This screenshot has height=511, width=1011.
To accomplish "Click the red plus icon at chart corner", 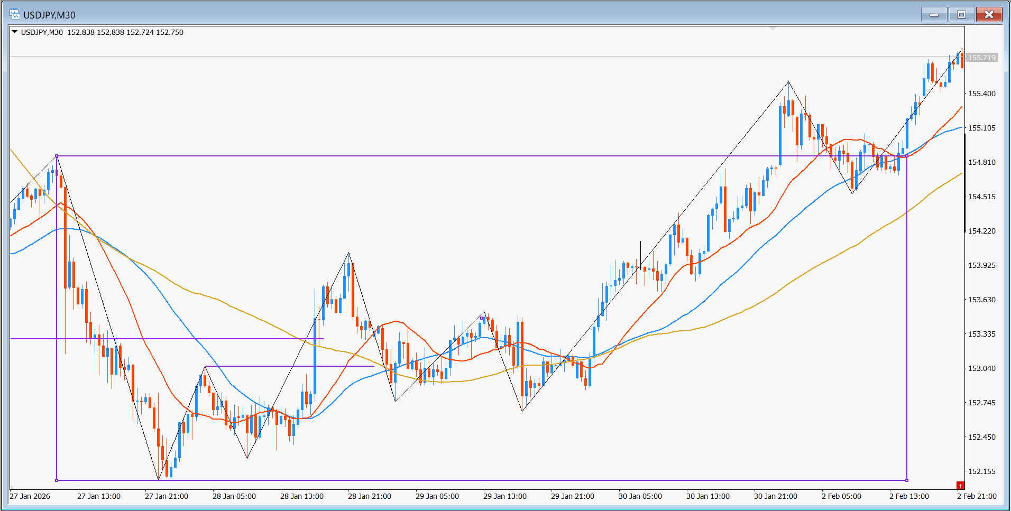I will pyautogui.click(x=960, y=486).
